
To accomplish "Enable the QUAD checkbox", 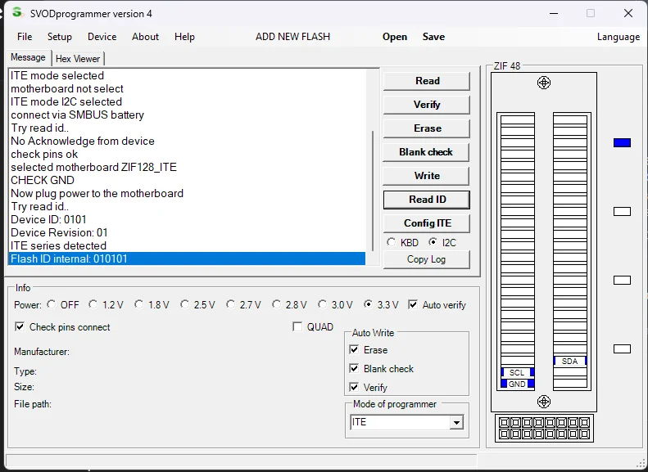I will [x=297, y=326].
